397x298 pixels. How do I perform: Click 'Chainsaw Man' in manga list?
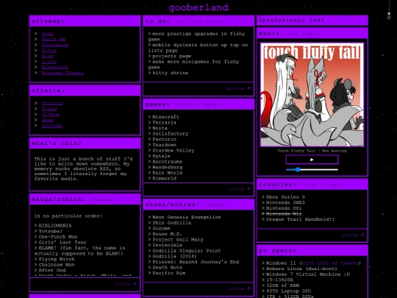coord(57,265)
